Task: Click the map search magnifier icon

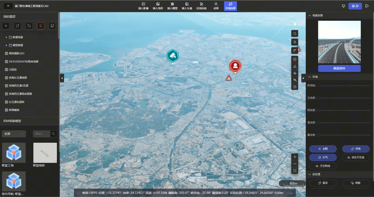Action: pyautogui.click(x=294, y=33)
